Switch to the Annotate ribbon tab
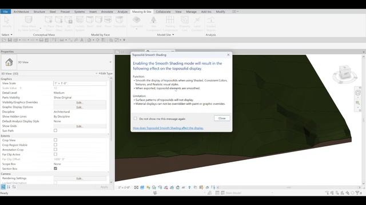366x205 pixels. click(x=107, y=11)
